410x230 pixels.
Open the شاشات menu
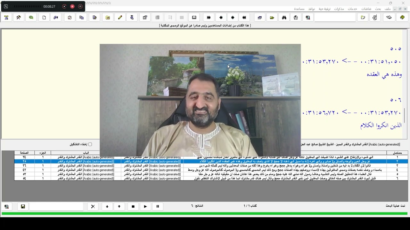coord(366,9)
